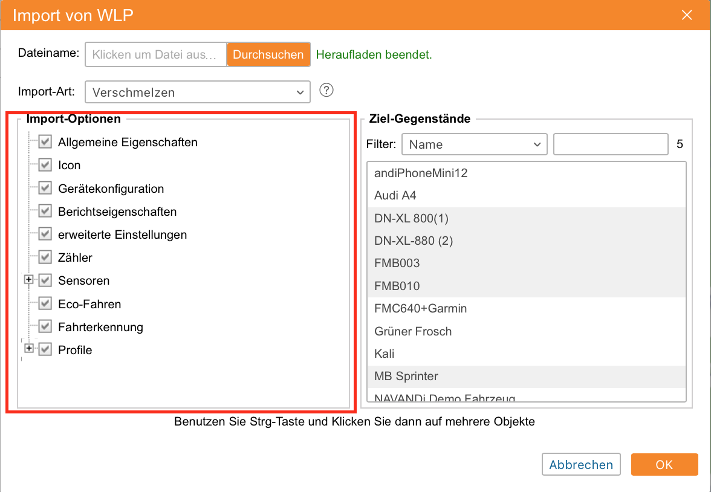This screenshot has width=711, height=492.
Task: Expand the Sensoren tree node
Action: click(x=28, y=280)
